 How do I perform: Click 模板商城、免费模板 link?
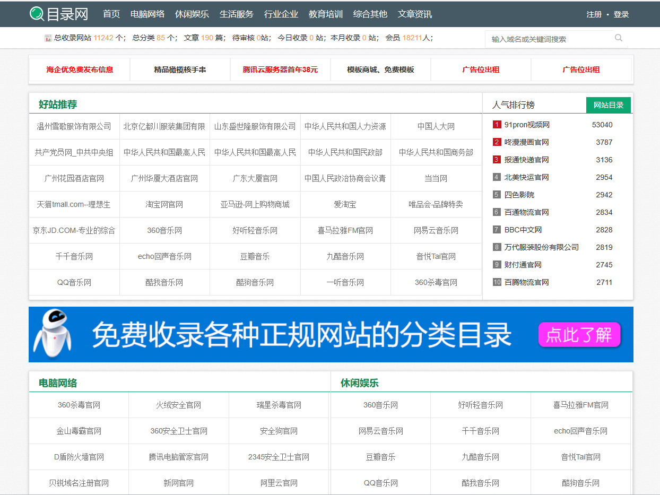coord(380,70)
